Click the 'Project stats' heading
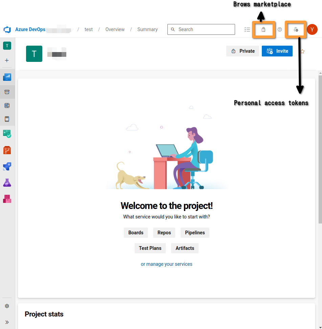The height and width of the screenshot is (329, 322). click(x=44, y=314)
